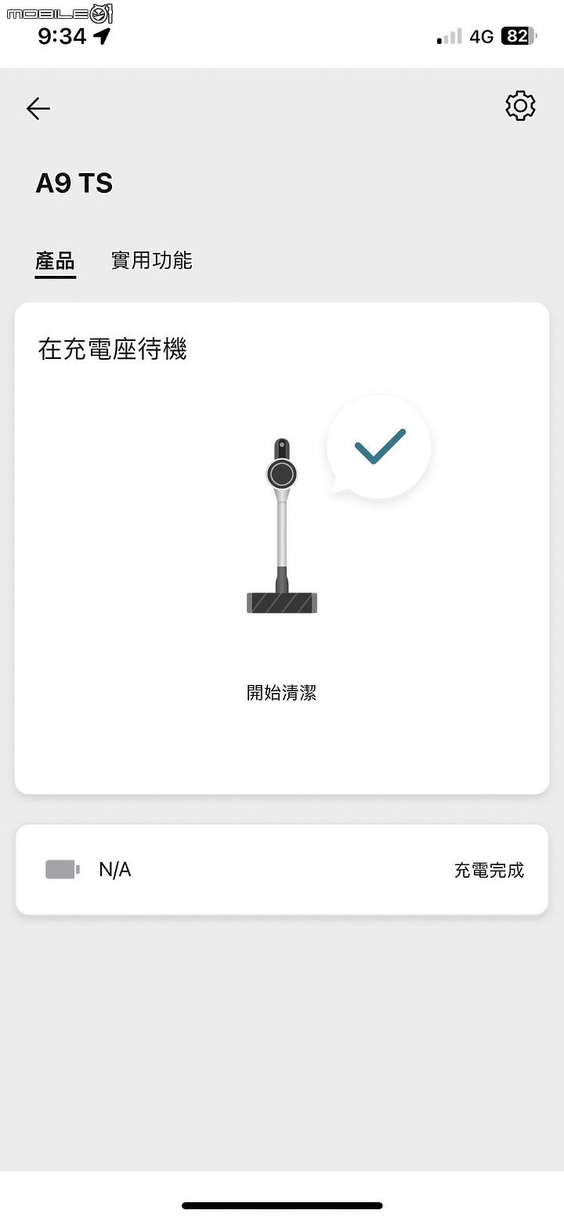Tap the gray battery icon
This screenshot has width=564, height=1221.
click(62, 869)
